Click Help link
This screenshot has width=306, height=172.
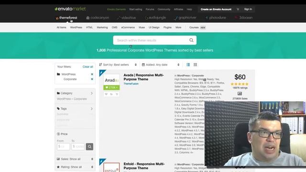point(189,10)
